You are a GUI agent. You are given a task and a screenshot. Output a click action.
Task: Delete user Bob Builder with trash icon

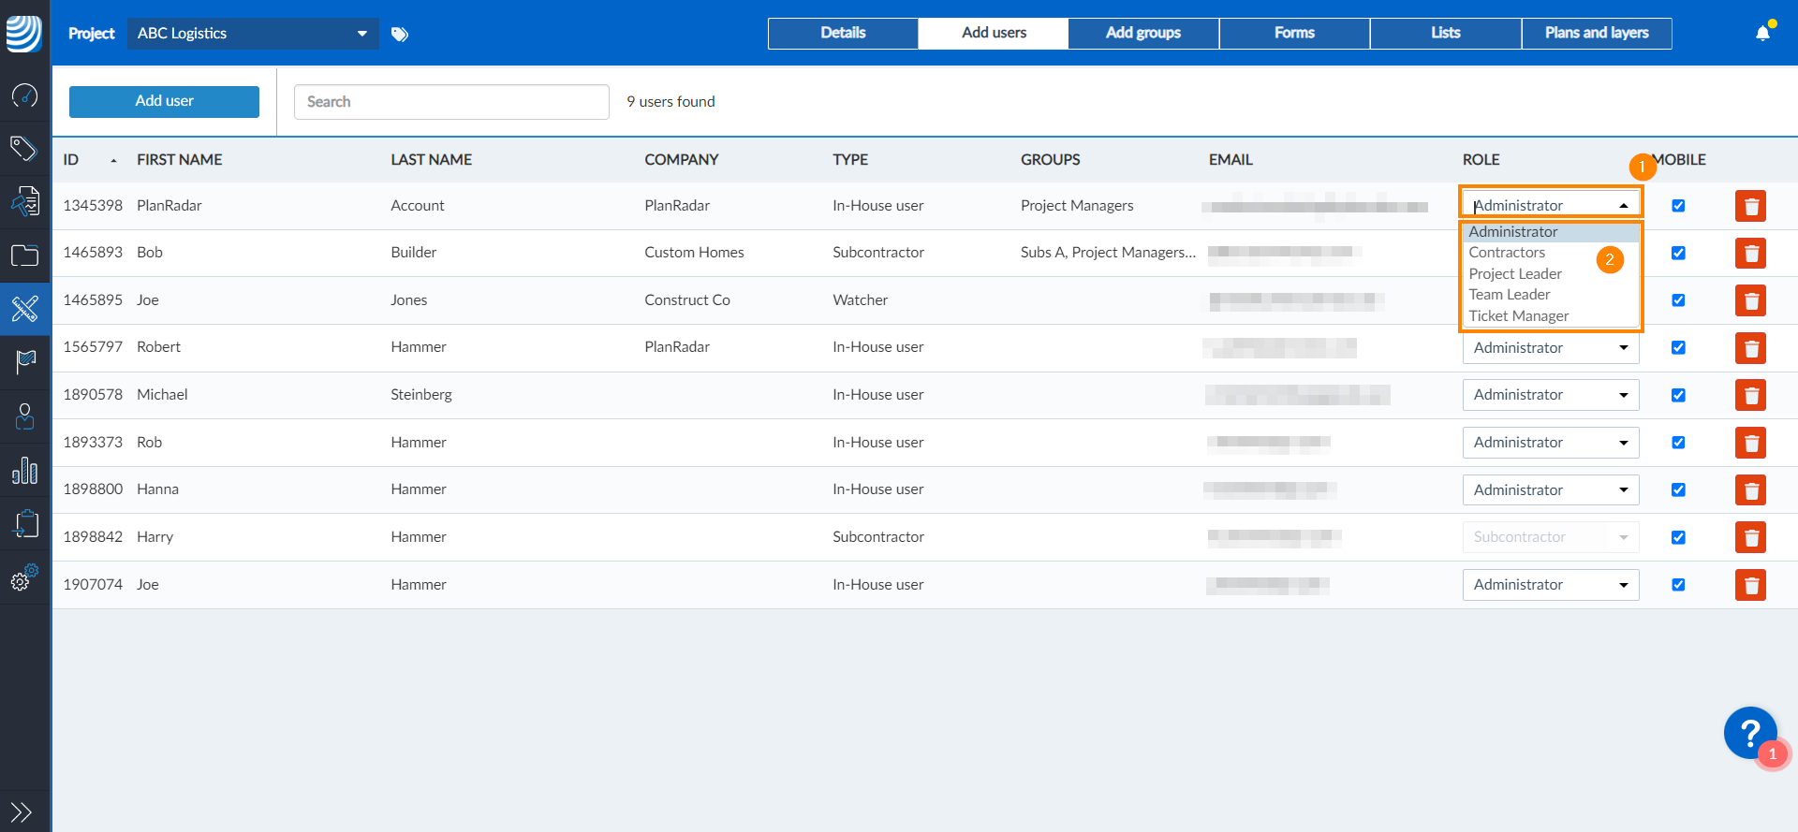[1750, 254]
